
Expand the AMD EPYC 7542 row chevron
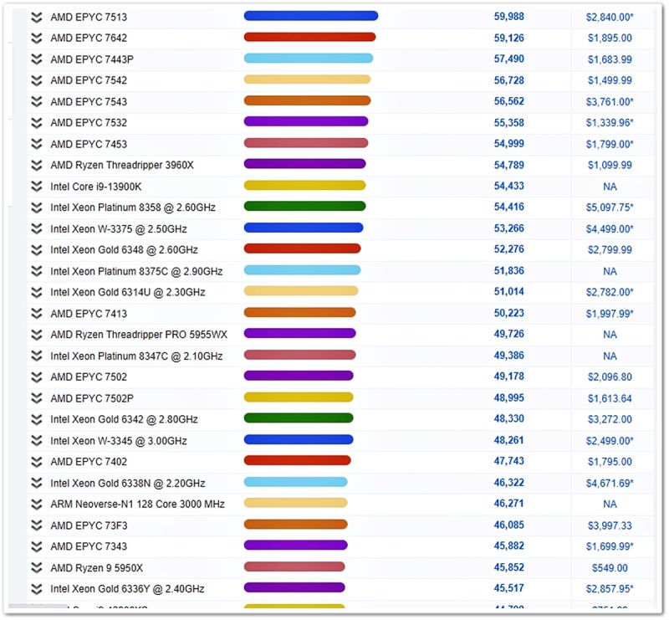37,80
